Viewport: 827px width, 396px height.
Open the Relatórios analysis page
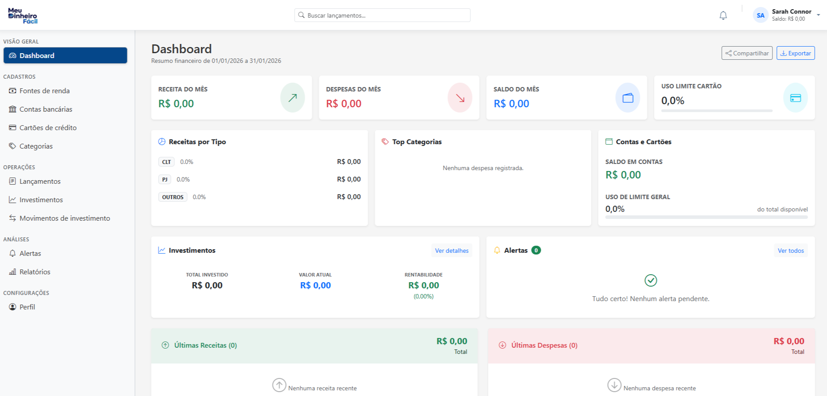coord(35,272)
